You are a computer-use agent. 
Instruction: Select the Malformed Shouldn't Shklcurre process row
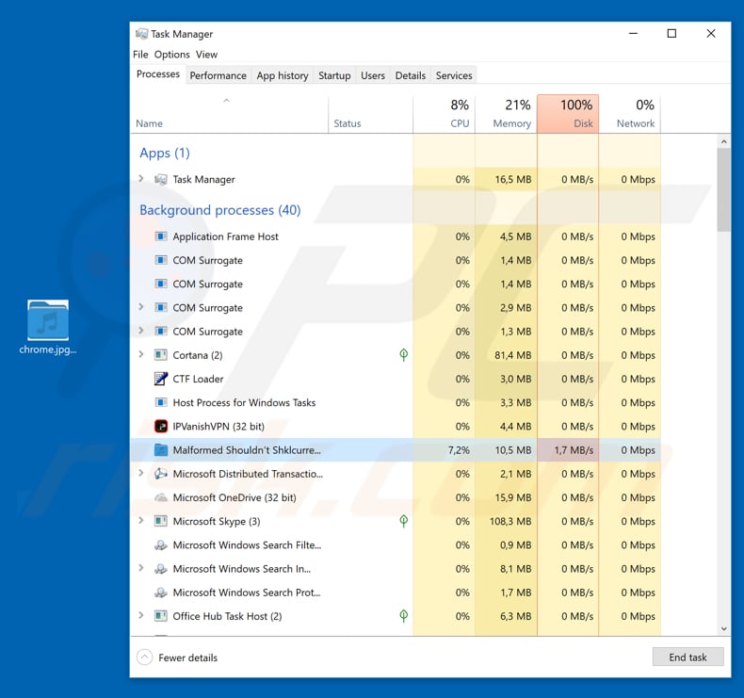(396, 450)
